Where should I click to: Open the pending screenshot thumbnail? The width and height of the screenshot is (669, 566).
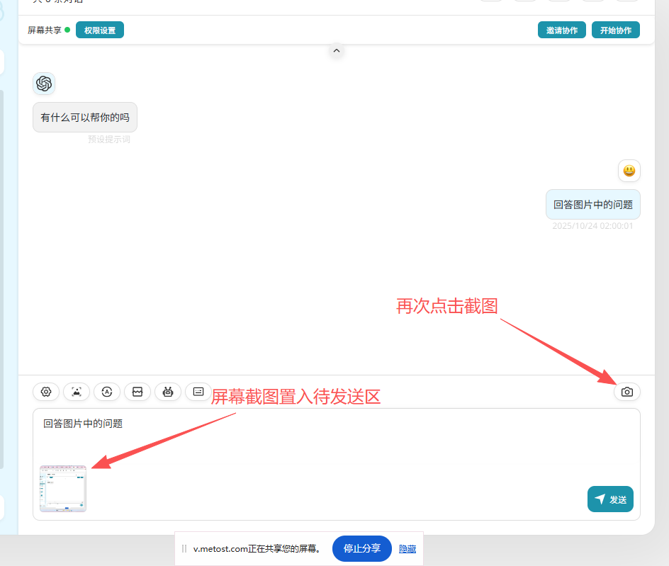(x=63, y=489)
